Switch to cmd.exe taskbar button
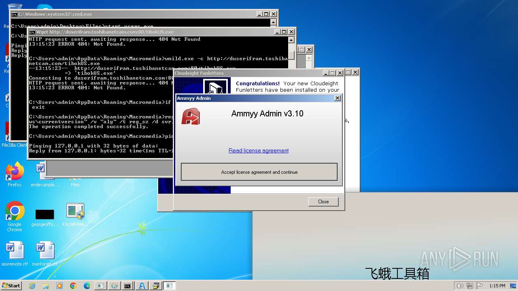518x291 pixels. 127,286
